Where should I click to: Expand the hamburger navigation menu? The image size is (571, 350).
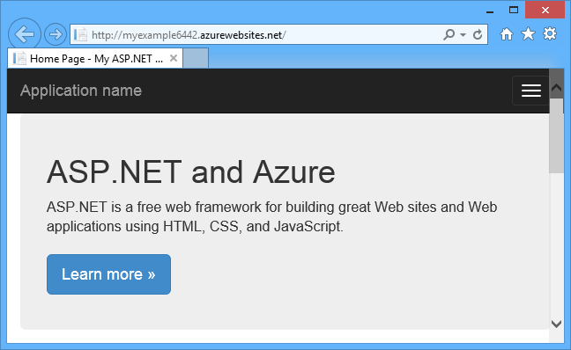(531, 91)
